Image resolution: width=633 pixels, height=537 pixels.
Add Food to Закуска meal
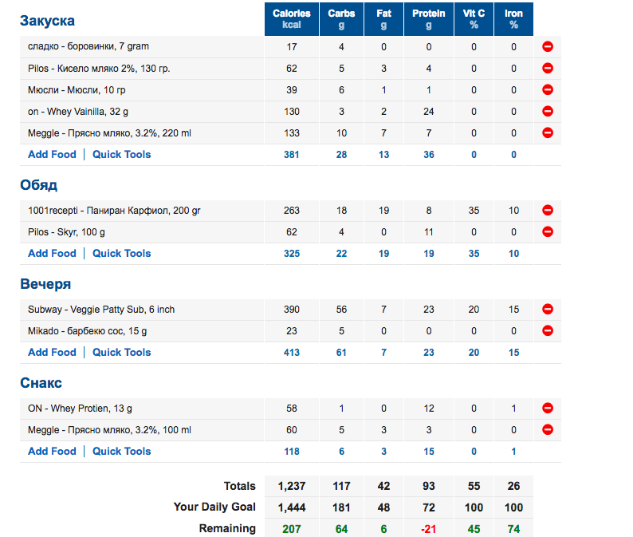[52, 155]
